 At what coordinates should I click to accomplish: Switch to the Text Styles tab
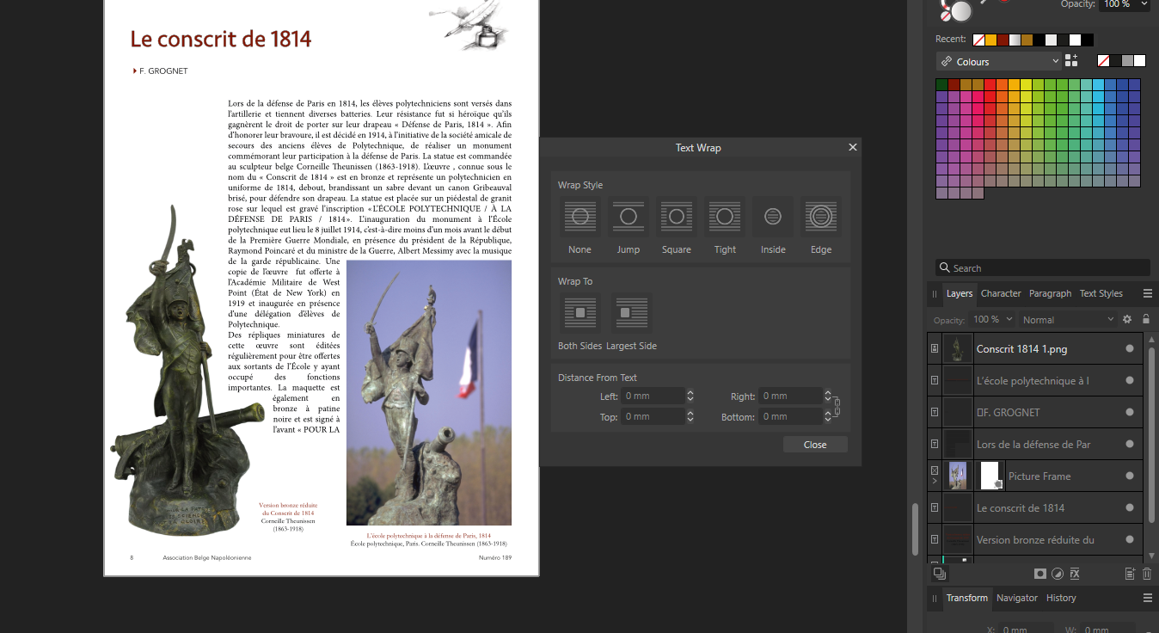(1101, 293)
